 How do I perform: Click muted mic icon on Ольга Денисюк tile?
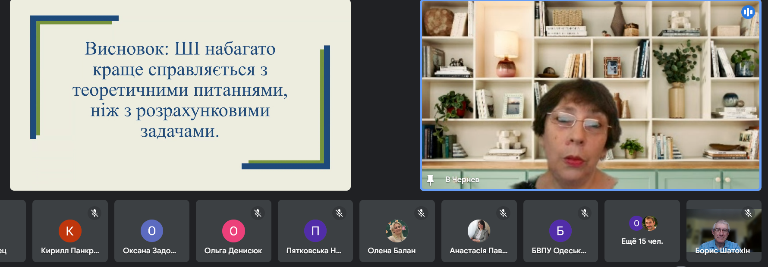tap(258, 213)
